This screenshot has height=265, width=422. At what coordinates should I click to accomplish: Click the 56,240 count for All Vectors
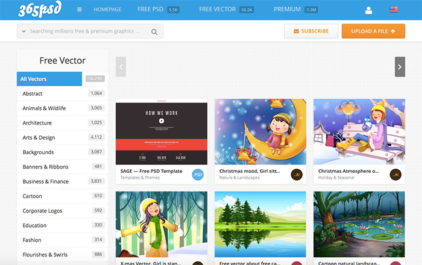point(95,78)
